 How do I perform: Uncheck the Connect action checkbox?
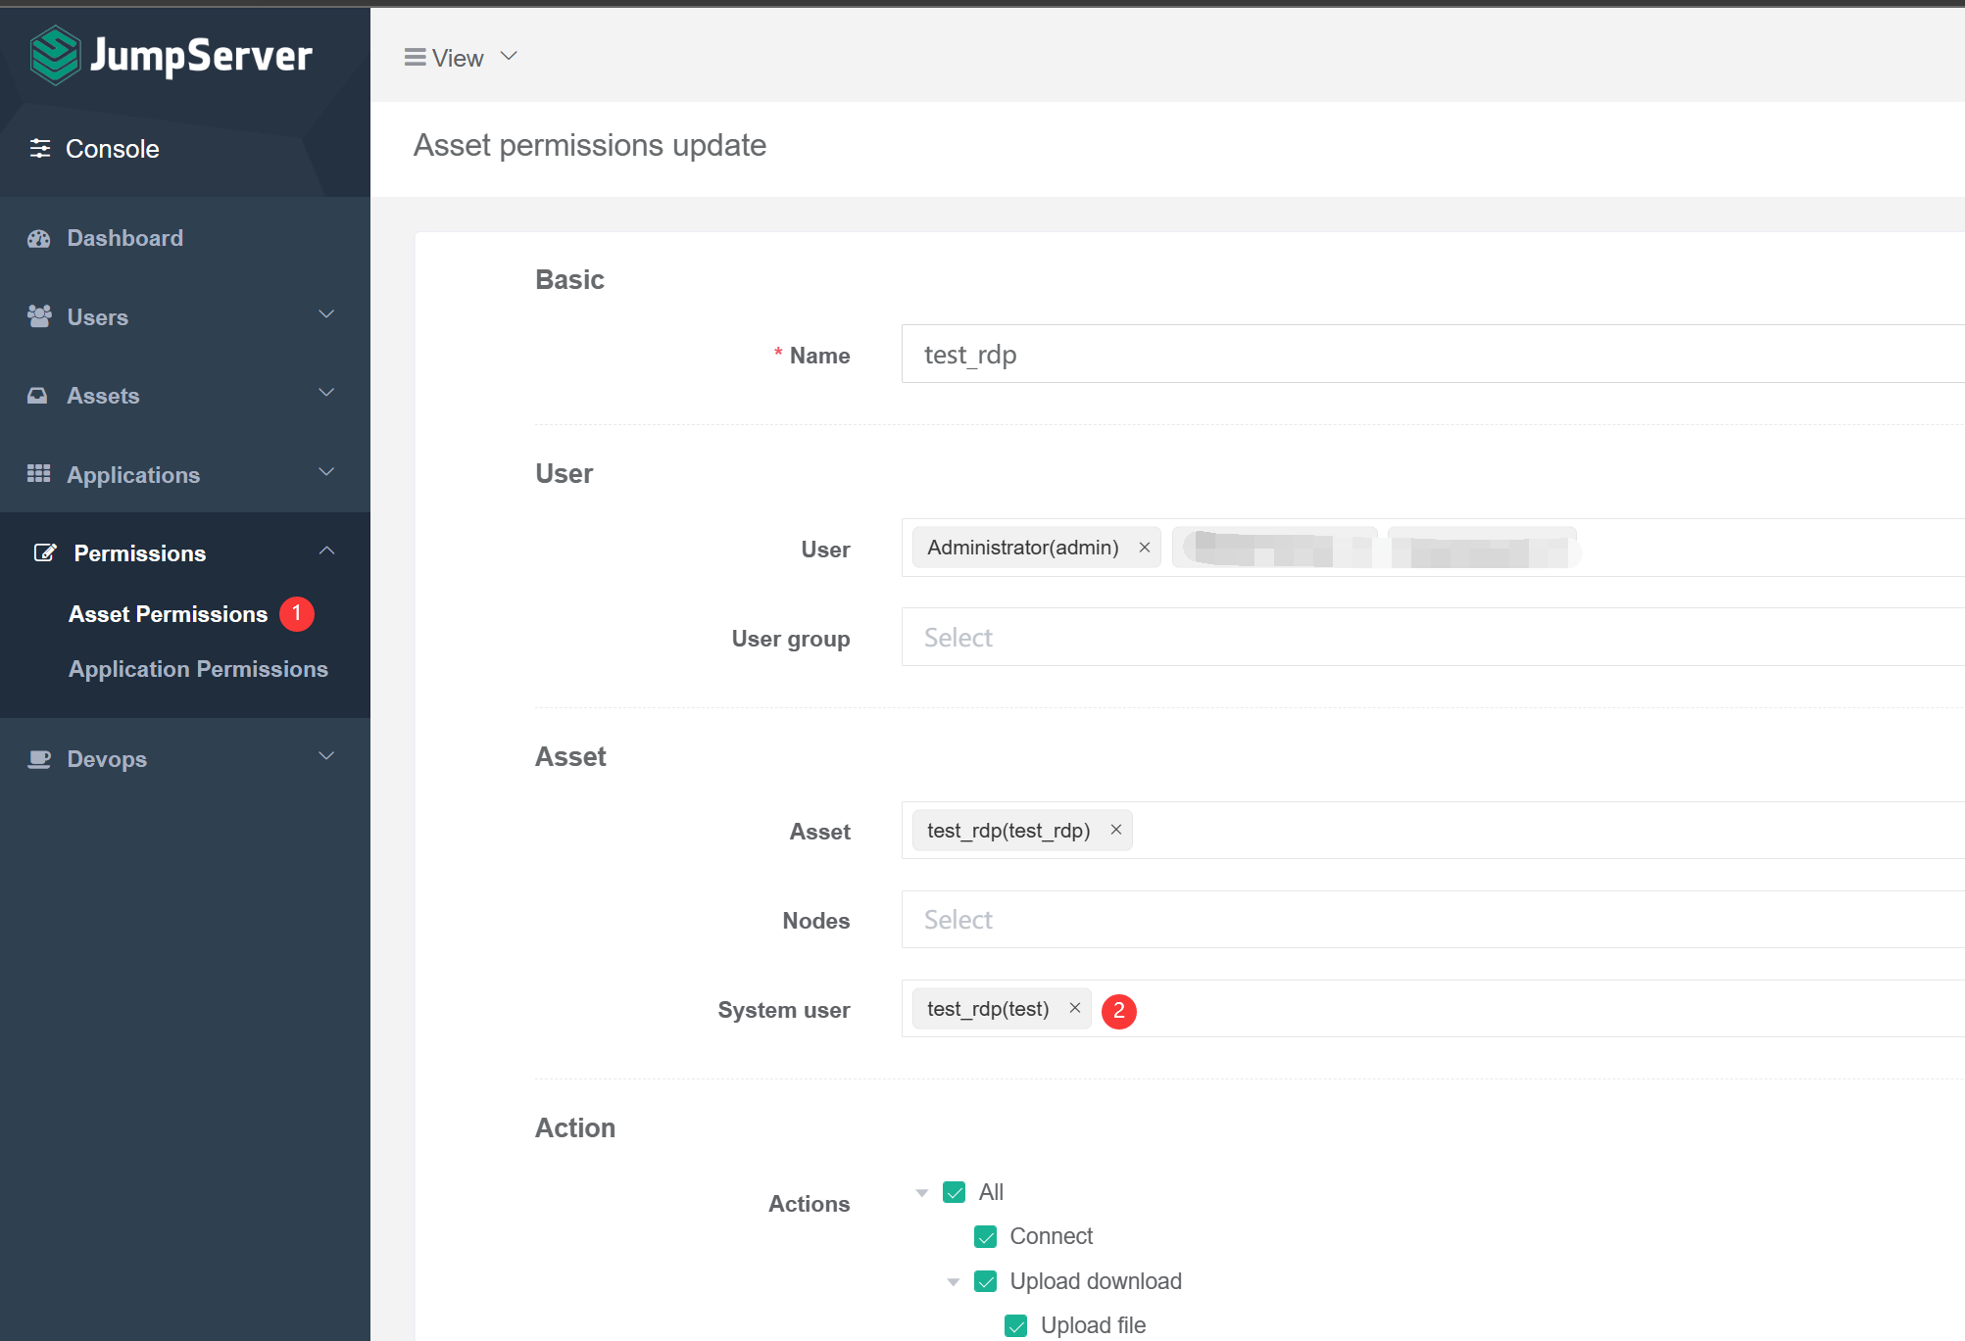click(984, 1236)
